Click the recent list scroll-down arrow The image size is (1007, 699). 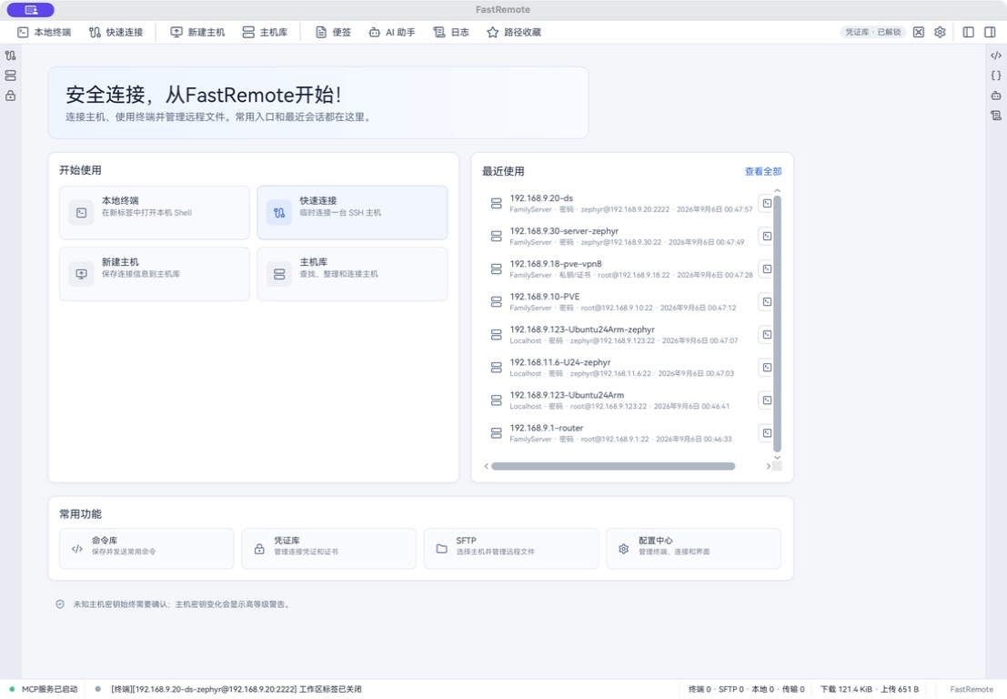coord(777,458)
